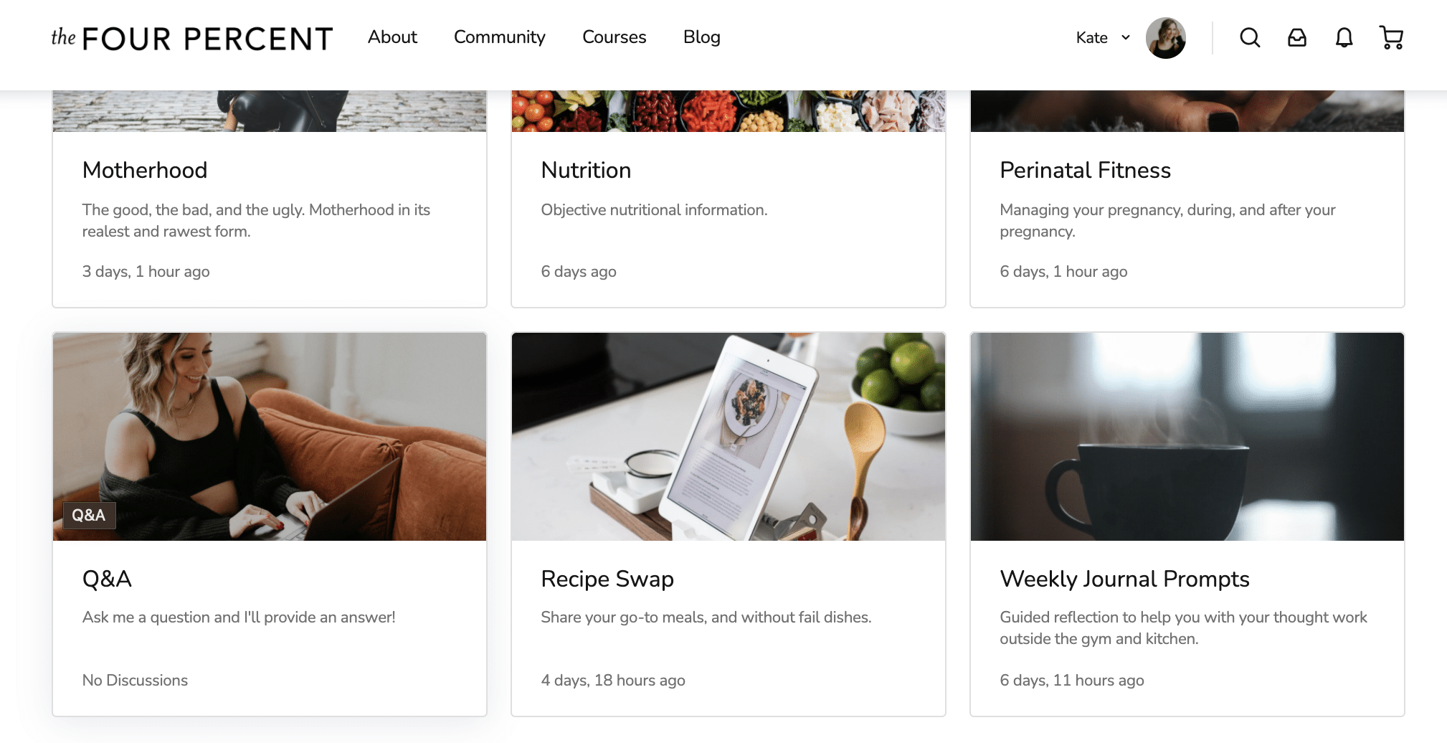Click the Four Percent logo

pyautogui.click(x=192, y=38)
